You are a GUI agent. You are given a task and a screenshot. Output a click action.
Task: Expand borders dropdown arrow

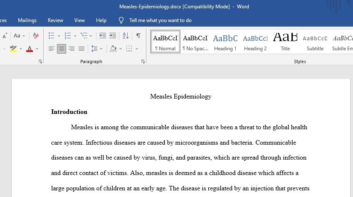[x=137, y=49]
